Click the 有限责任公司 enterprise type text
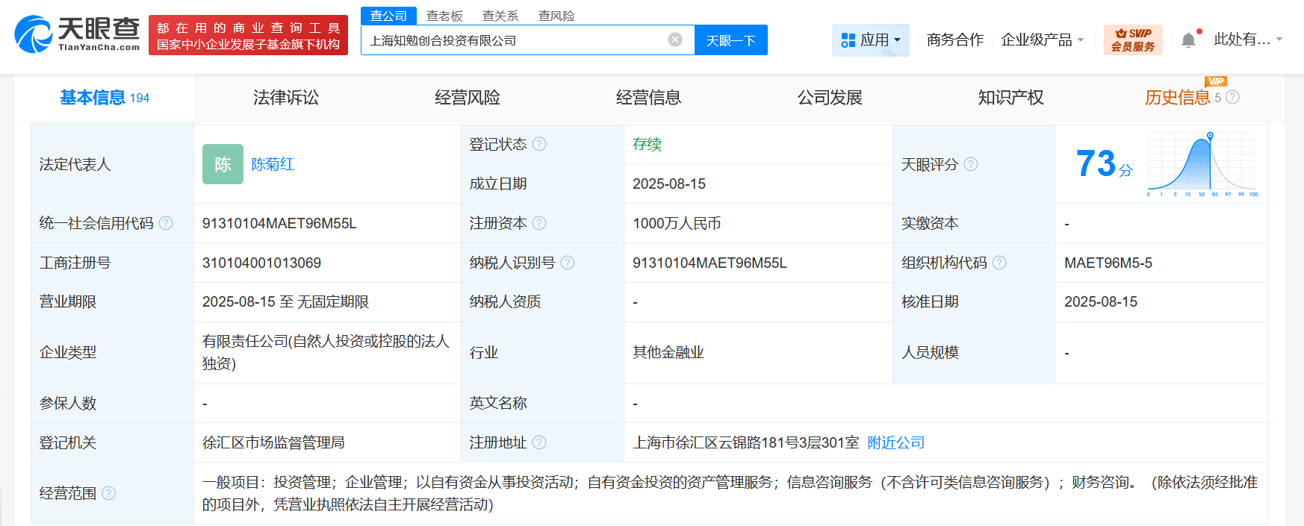The width and height of the screenshot is (1304, 526). point(326,352)
